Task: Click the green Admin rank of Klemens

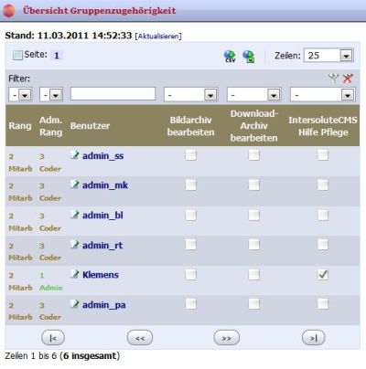Action: (51, 288)
